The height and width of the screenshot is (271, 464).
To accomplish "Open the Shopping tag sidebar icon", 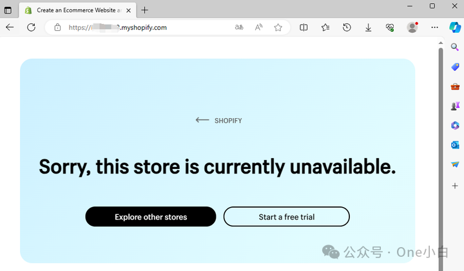I will click(455, 66).
